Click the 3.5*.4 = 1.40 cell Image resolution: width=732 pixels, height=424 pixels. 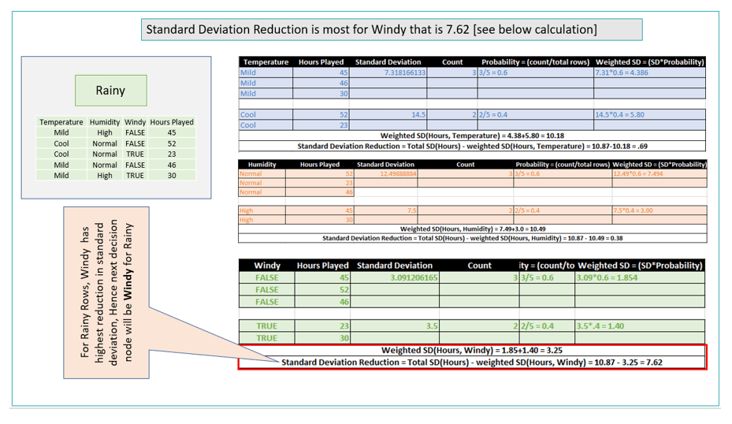(639, 325)
